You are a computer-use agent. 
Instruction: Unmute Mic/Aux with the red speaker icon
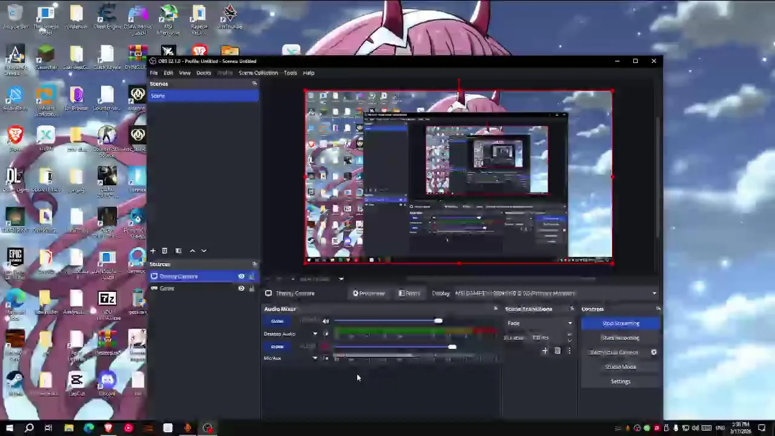pyautogui.click(x=326, y=346)
